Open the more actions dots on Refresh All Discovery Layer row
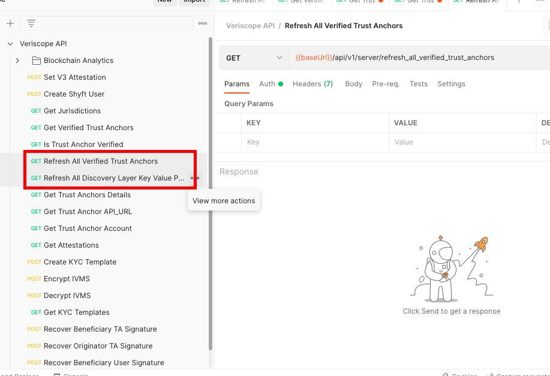This screenshot has width=550, height=376. click(x=195, y=178)
